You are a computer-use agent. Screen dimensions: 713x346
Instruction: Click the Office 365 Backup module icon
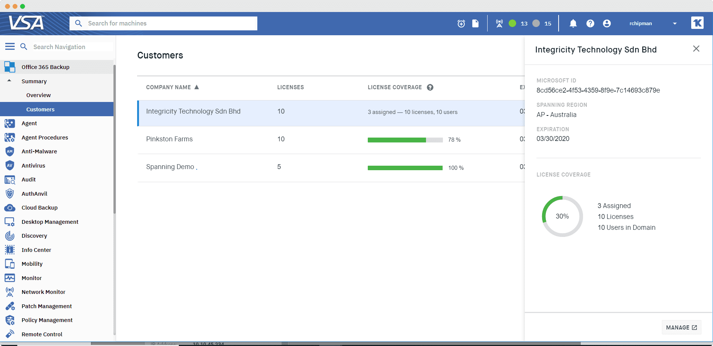(10, 67)
